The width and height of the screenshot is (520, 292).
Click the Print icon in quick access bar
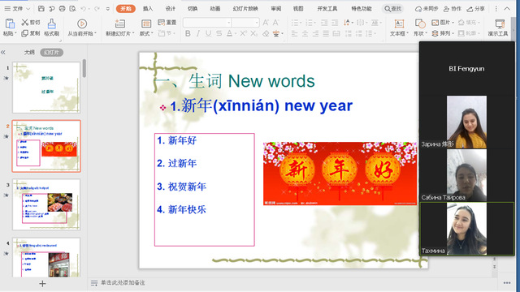pos(62,9)
